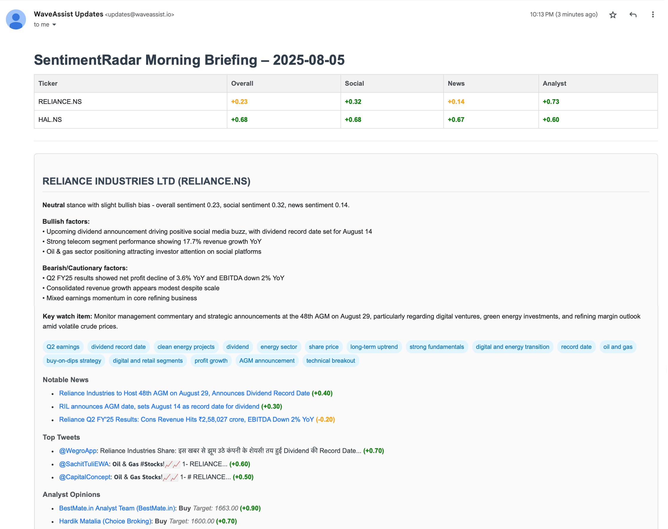The width and height of the screenshot is (668, 529).
Task: Click the 'Q2 earnings' tag
Action: click(x=63, y=347)
